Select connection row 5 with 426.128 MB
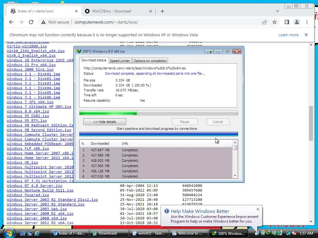The height and width of the screenshot is (238, 318). (156, 171)
